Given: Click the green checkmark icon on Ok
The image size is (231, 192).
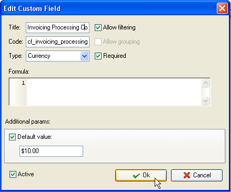Looking at the screenshot, I should click(x=136, y=175).
